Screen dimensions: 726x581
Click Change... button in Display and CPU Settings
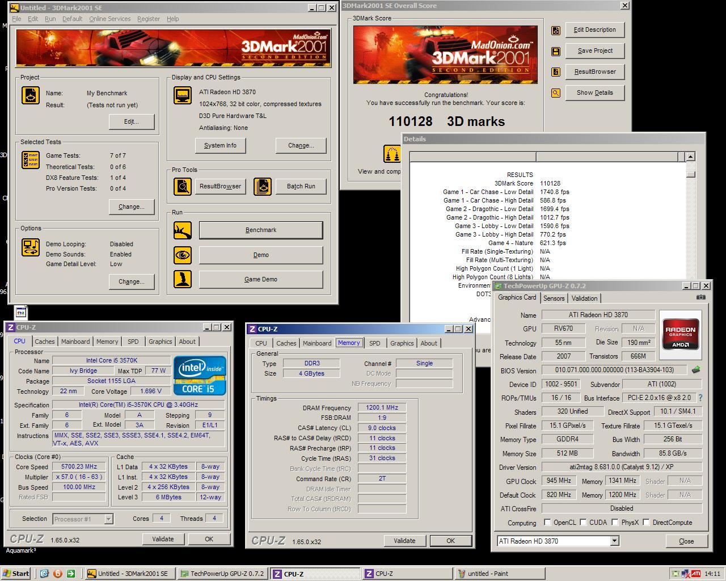point(301,145)
